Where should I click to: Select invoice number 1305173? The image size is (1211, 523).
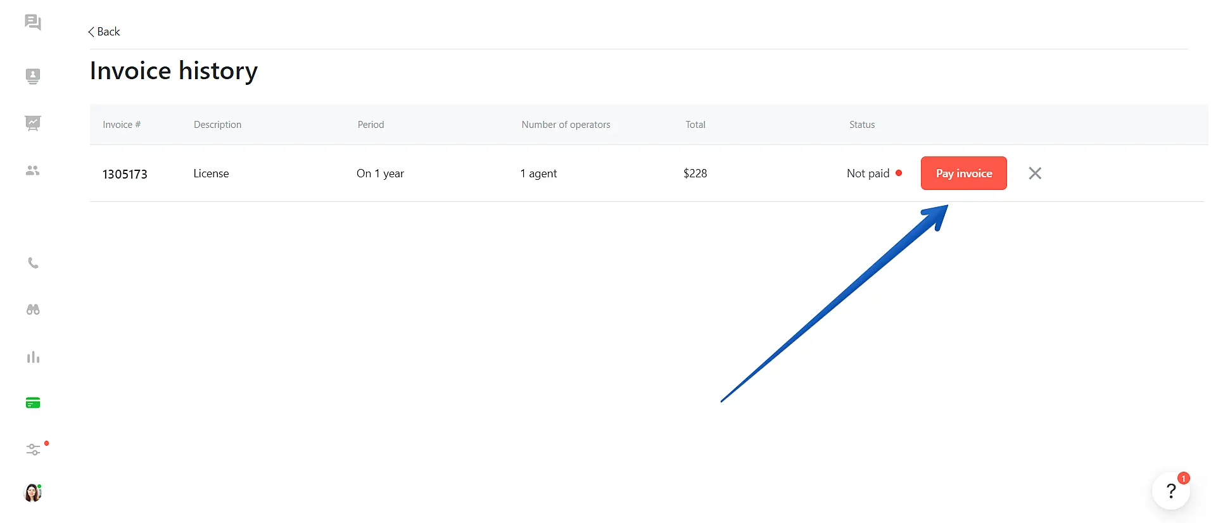coord(125,174)
